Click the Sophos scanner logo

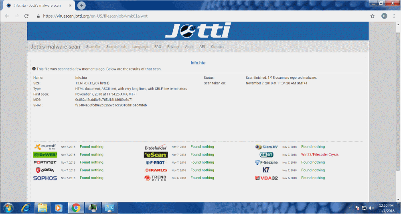[45, 178]
